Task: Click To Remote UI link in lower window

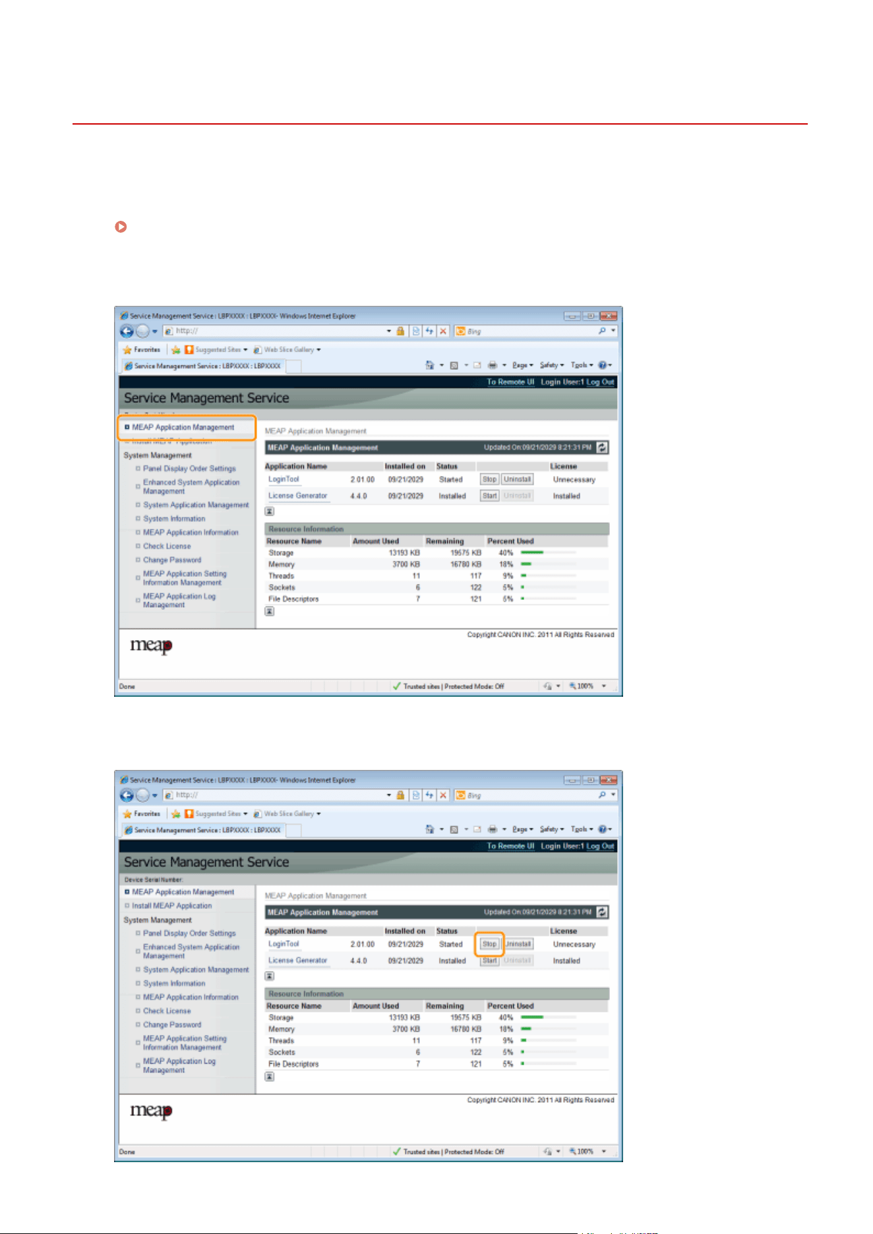Action: pyautogui.click(x=510, y=846)
